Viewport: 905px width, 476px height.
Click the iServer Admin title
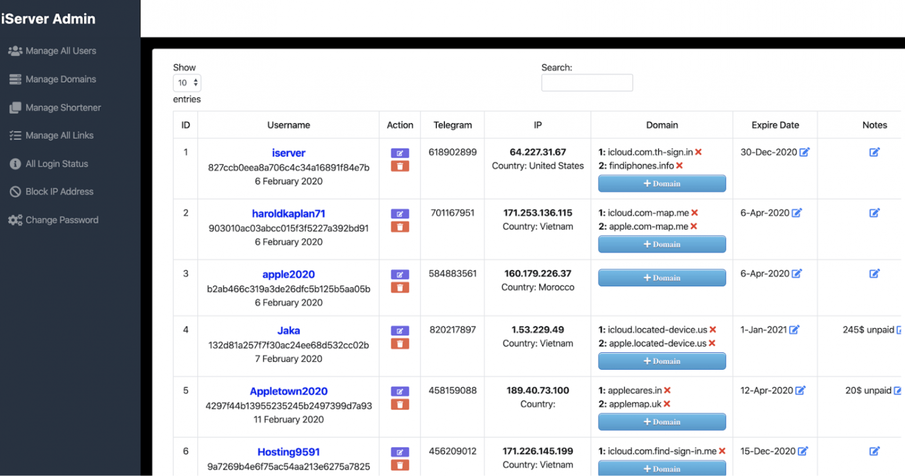[48, 19]
